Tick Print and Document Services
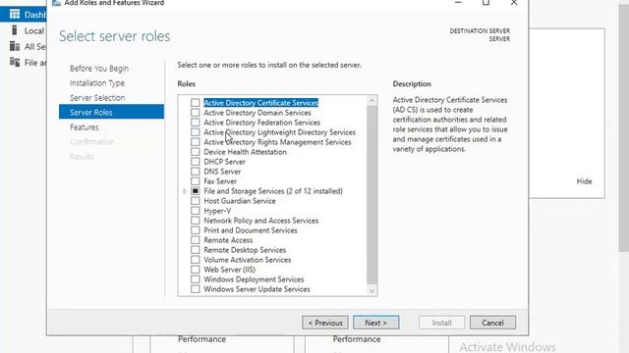 click(x=195, y=230)
